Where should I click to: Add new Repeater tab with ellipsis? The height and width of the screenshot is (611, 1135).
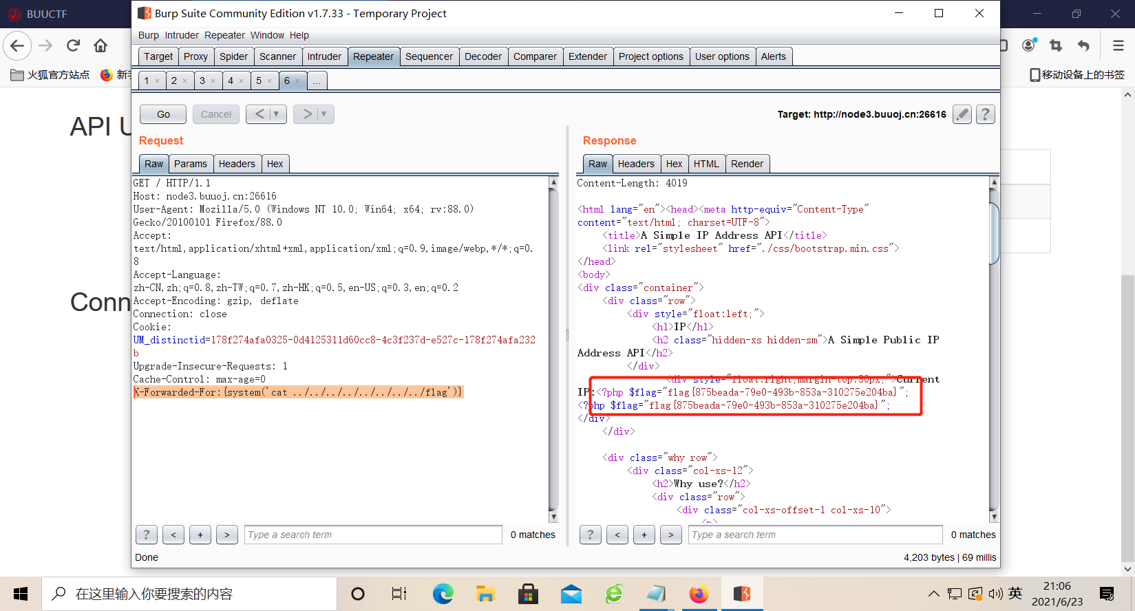tap(316, 81)
